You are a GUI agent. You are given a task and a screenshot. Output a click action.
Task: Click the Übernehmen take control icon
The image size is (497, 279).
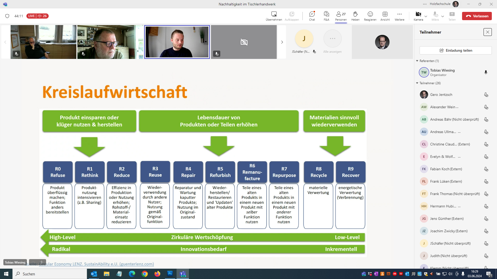pos(274,14)
